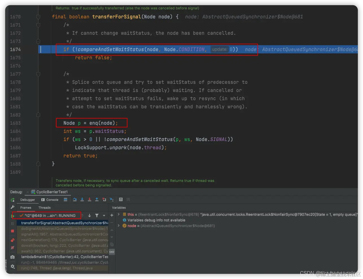Screen dimensions: 363x279
Task: Click the camera thread dump icon
Action: pos(12,257)
